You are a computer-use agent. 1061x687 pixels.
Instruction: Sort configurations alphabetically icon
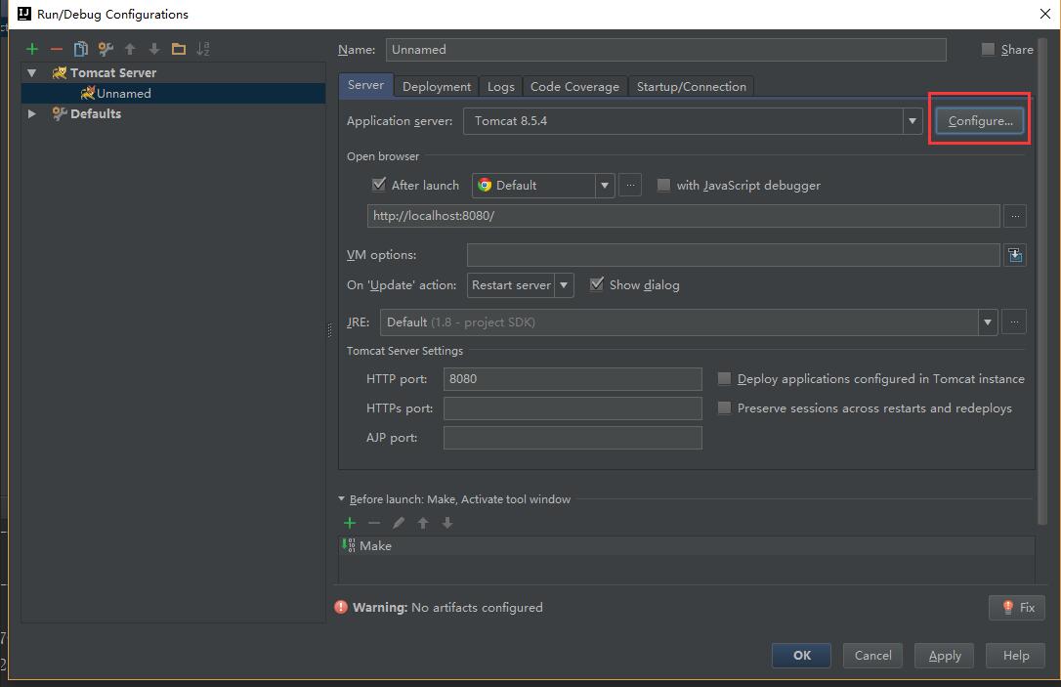[x=203, y=49]
